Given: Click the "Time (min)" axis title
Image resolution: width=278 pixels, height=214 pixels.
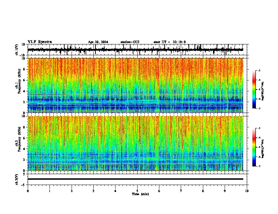Looking at the screenshot, I should 140,194.
